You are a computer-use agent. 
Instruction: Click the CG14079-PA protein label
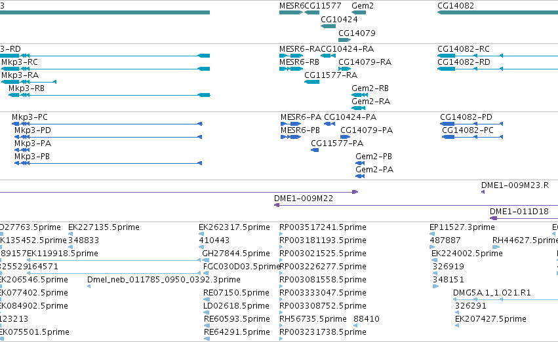[367, 130]
